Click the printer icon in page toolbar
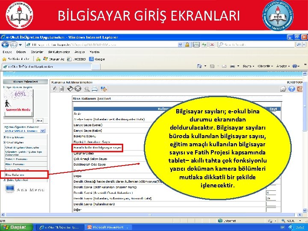Screen dimensions: 308x231 [95, 89]
